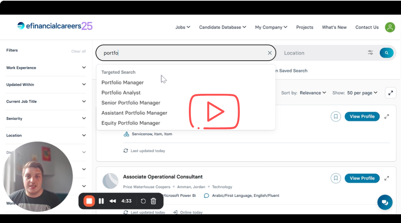This screenshot has width=401, height=223.
Task: Select Portfolio Manager suggestion
Action: coord(122,82)
